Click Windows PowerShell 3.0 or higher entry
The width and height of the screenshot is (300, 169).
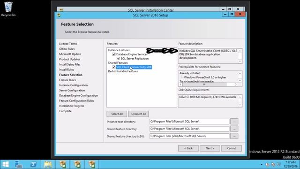(205, 77)
